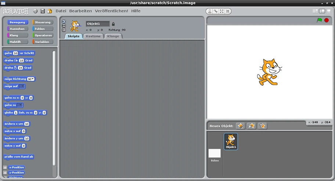Viewport: 335px width, 181px height.
Task: Click the window menu icon in title bar
Action: pos(3,3)
